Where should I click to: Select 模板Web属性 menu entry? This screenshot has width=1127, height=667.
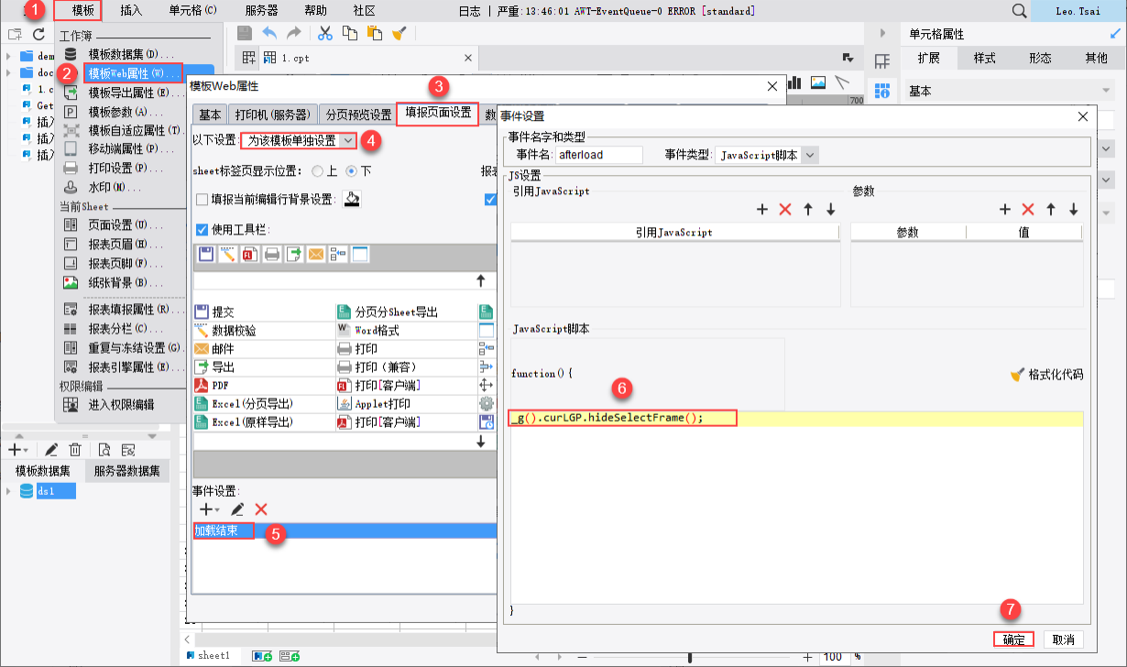(x=133, y=72)
